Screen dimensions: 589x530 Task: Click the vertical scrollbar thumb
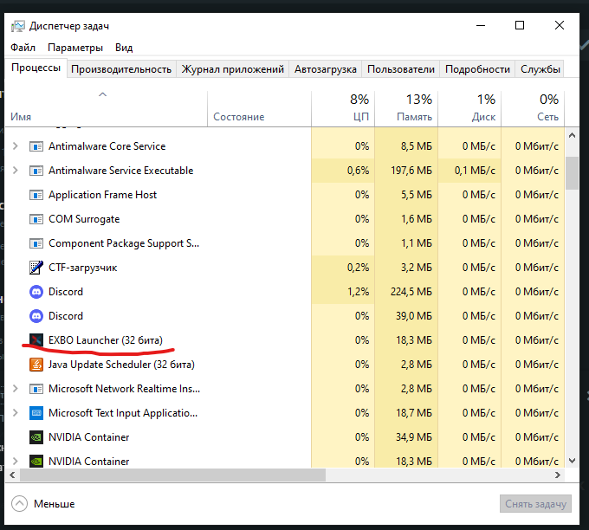pyautogui.click(x=572, y=173)
